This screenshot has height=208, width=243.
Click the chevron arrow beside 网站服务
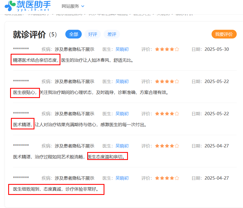83,6
